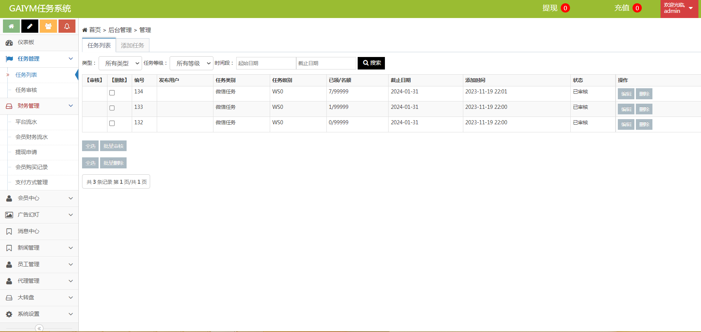Click the red bell notification icon

[x=67, y=26]
